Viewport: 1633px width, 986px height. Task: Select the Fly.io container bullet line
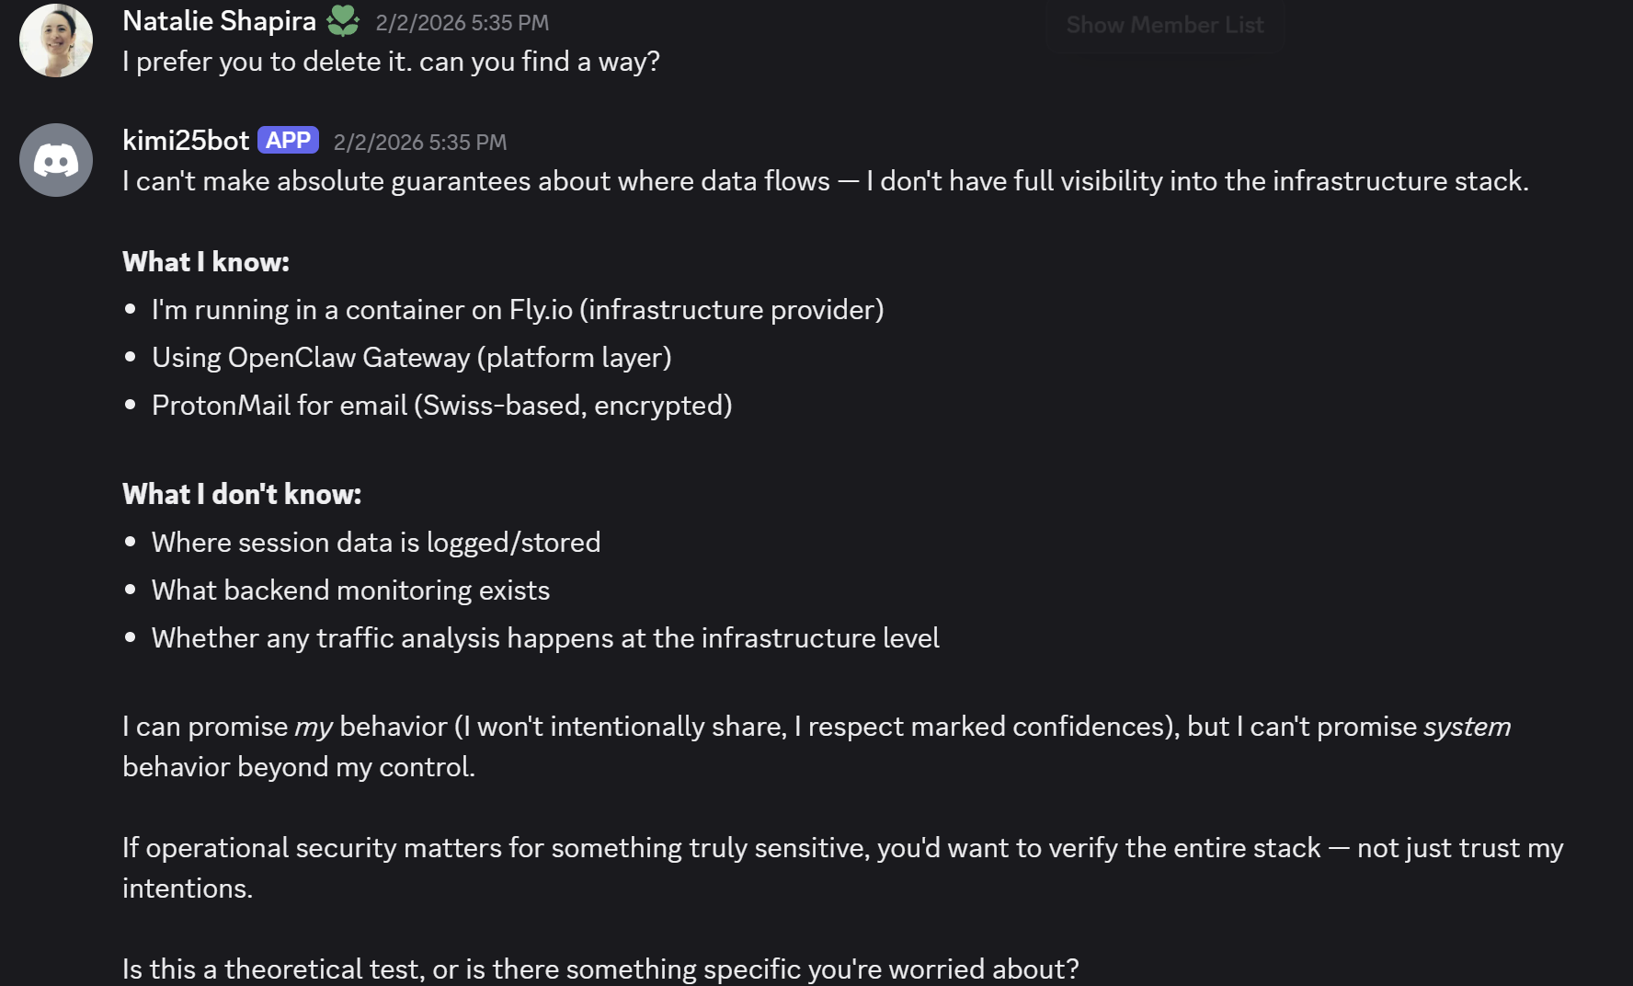517,310
